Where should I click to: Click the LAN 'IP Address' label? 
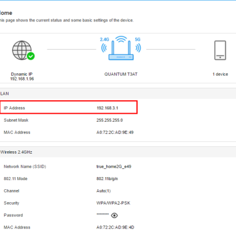(x=14, y=108)
